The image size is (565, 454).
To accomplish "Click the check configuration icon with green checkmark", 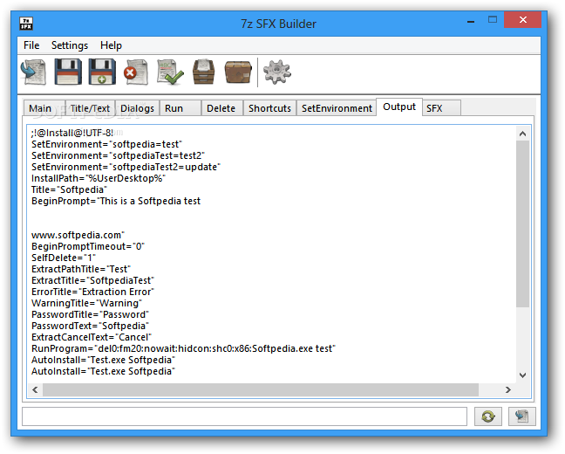I will [170, 72].
